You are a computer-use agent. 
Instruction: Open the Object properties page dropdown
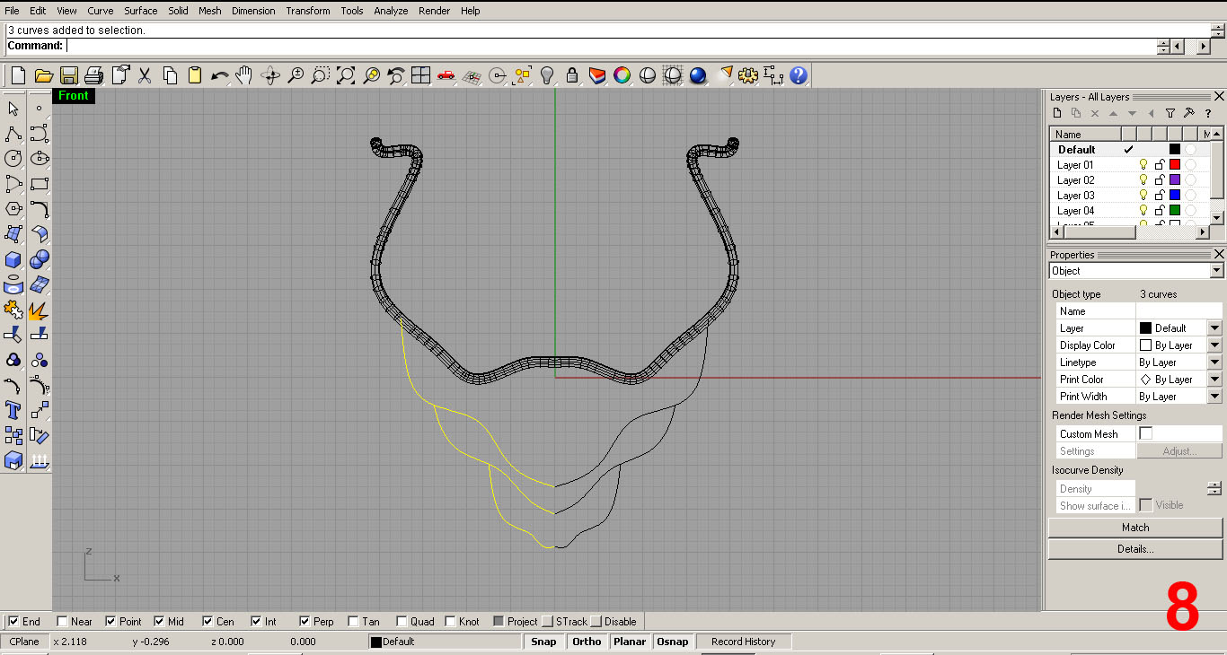tap(1216, 271)
